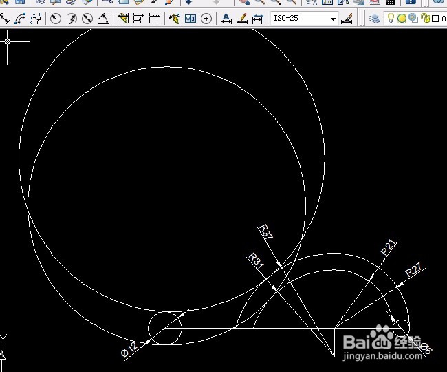Select the R37 dimension text
This screenshot has height=372, width=447.
[267, 231]
